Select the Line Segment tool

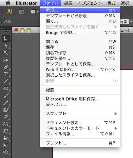(6, 81)
